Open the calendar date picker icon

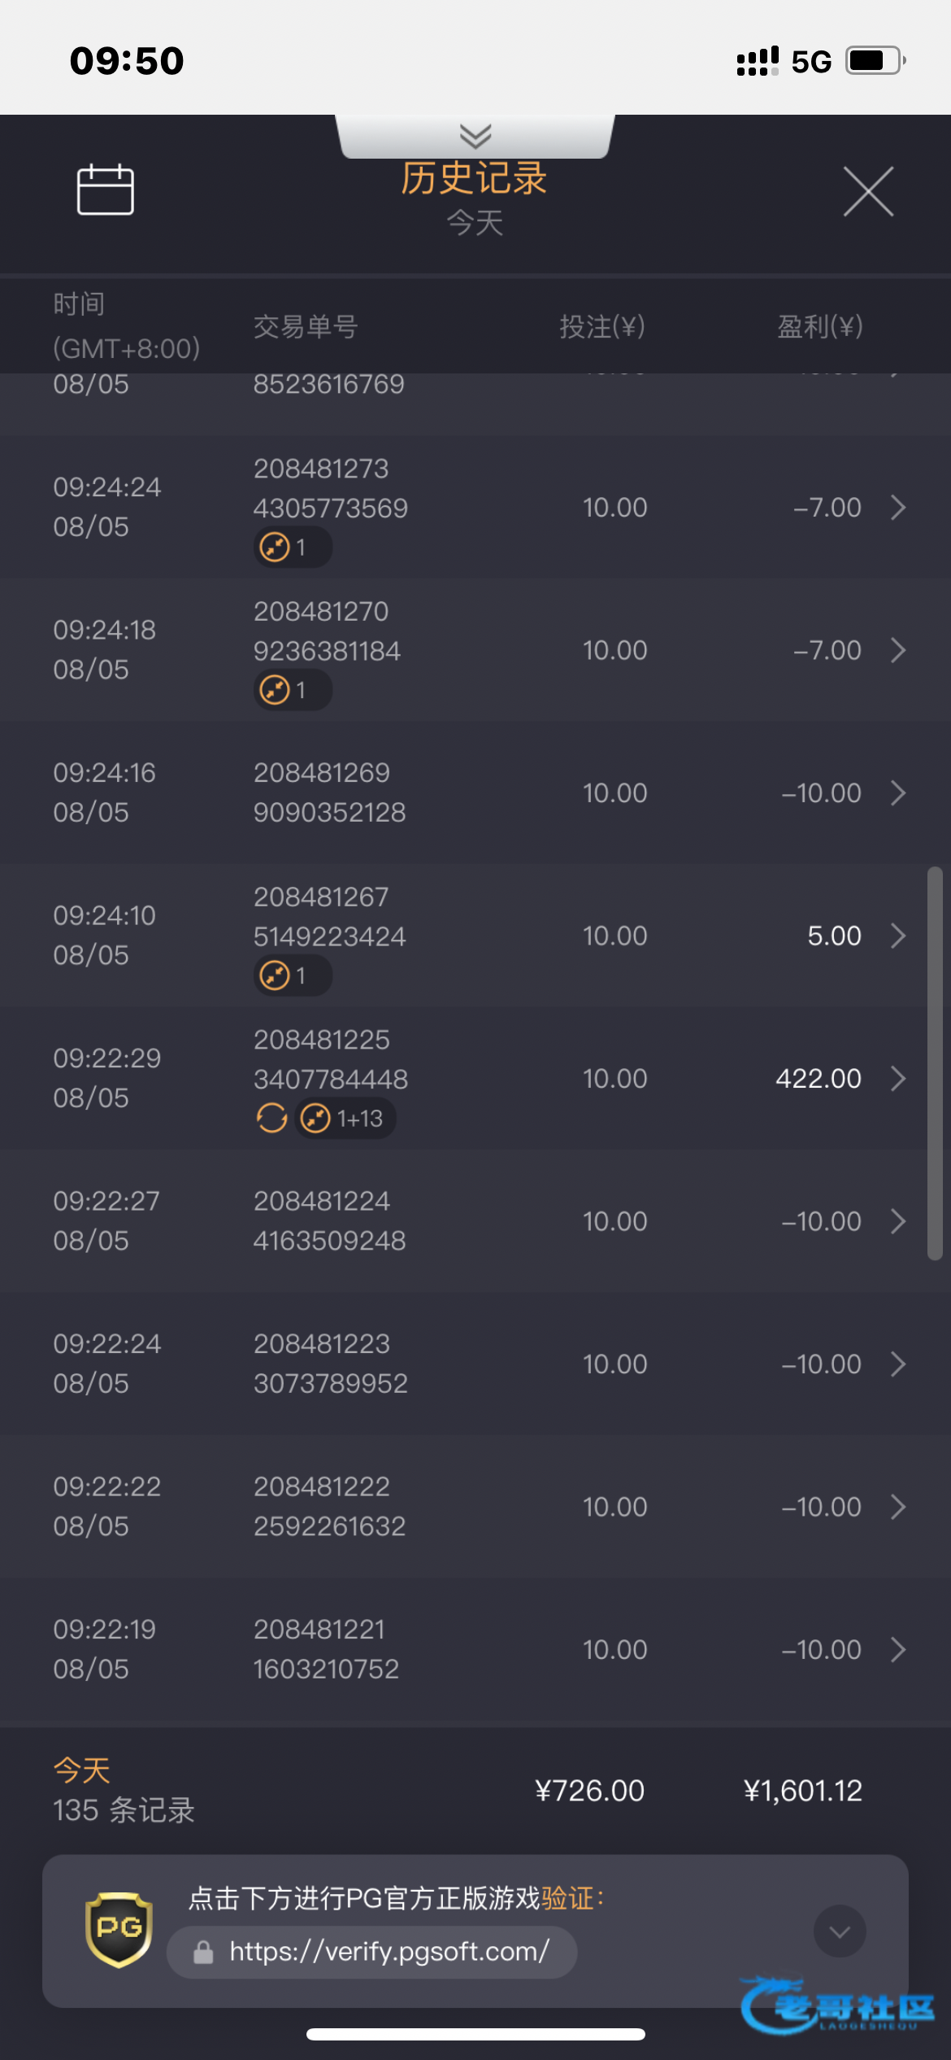[x=106, y=190]
